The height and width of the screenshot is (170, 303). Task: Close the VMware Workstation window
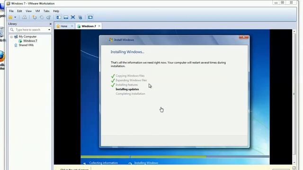click(x=291, y=2)
